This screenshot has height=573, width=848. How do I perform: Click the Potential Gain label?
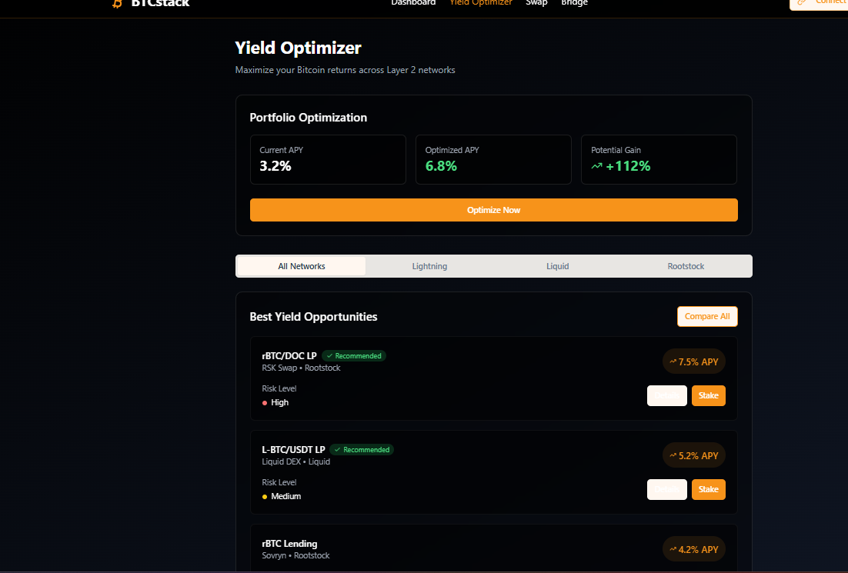coord(616,150)
